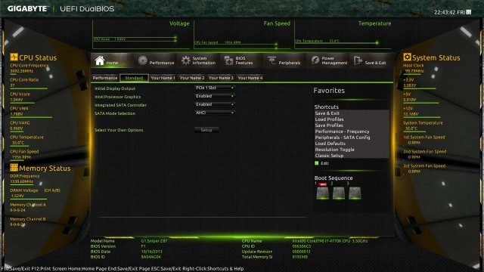
Task: Switch to the Standard sub-tab
Action: point(134,78)
